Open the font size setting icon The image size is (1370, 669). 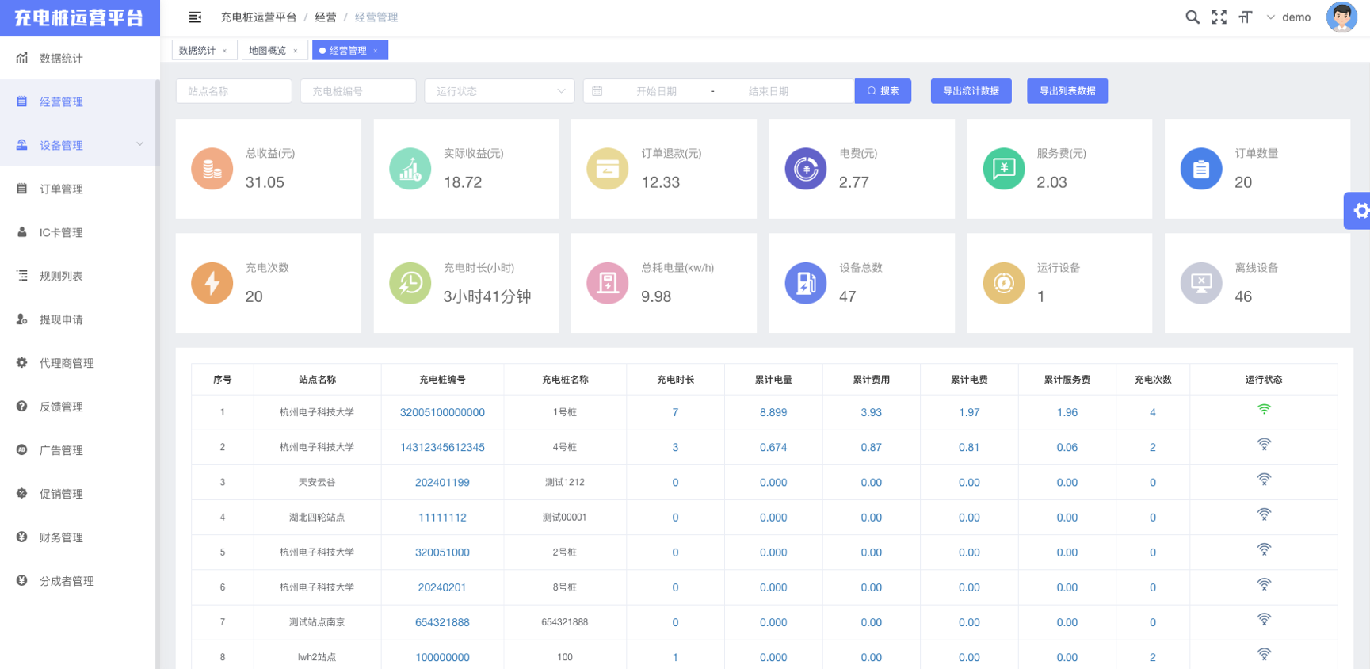[x=1246, y=17]
